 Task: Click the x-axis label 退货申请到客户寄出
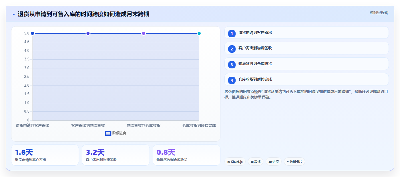(x=33, y=125)
